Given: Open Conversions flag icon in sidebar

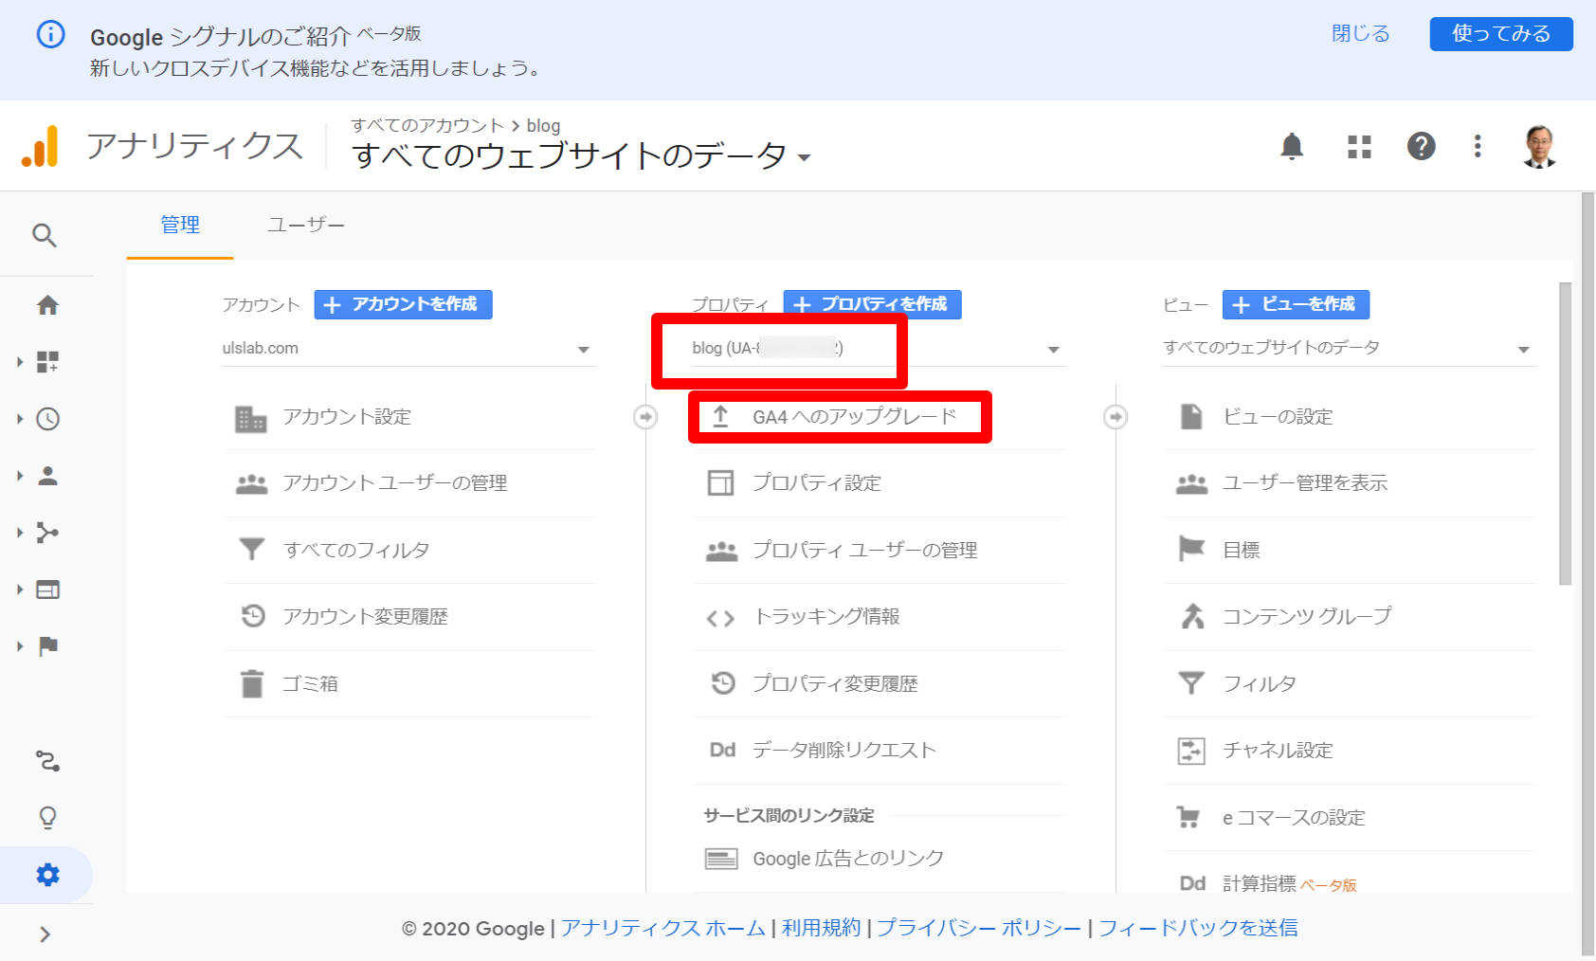Looking at the screenshot, I should [47, 646].
